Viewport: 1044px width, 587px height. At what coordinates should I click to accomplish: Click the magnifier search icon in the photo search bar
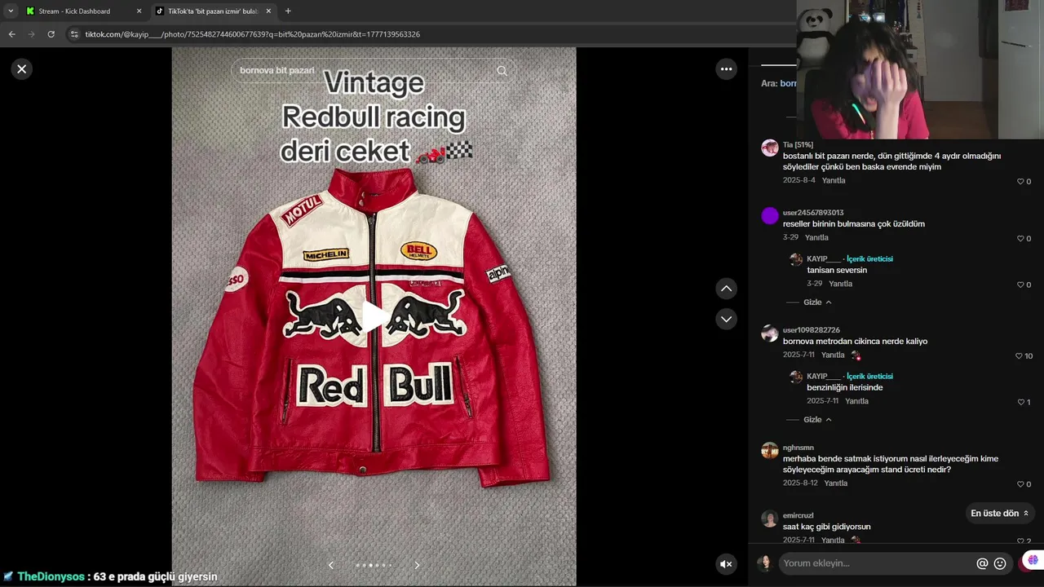502,71
